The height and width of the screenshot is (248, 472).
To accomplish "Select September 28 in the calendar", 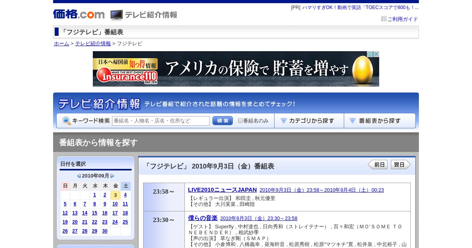I will (x=85, y=231).
